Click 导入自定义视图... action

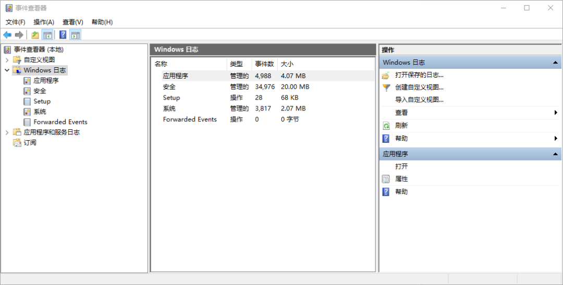419,100
